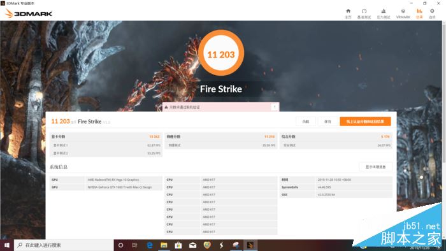Open the Windows Start menu
This screenshot has width=446, height=251.
[x=7, y=245]
